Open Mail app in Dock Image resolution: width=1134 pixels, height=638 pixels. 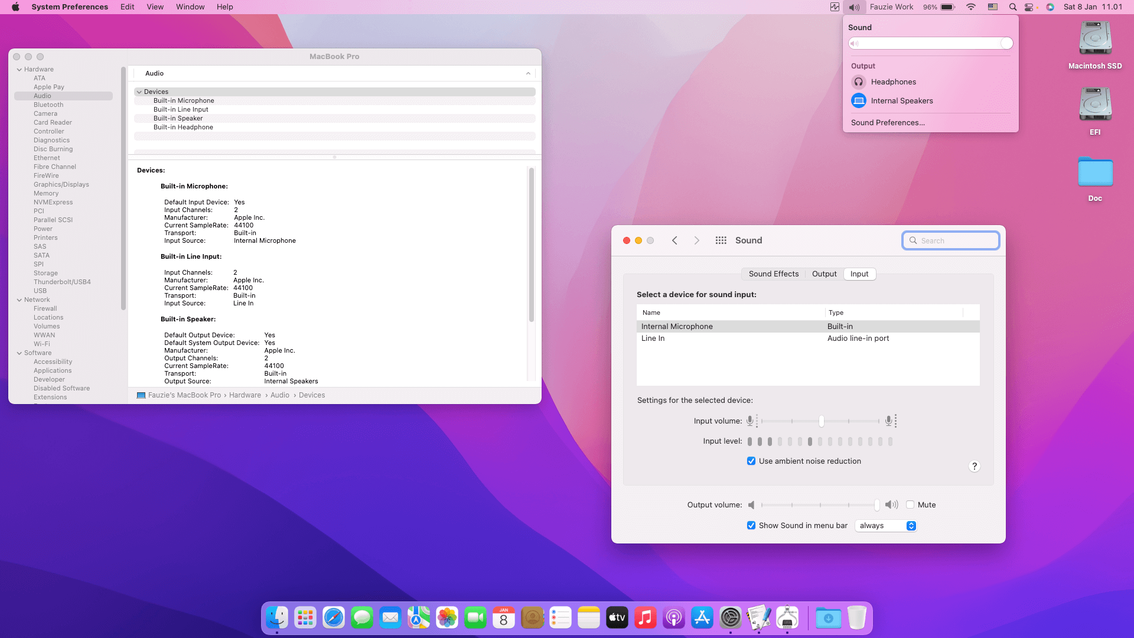pos(390,618)
